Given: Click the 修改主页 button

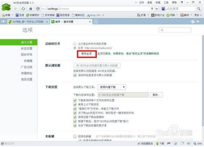Looking at the screenshot, I should point(86,54).
